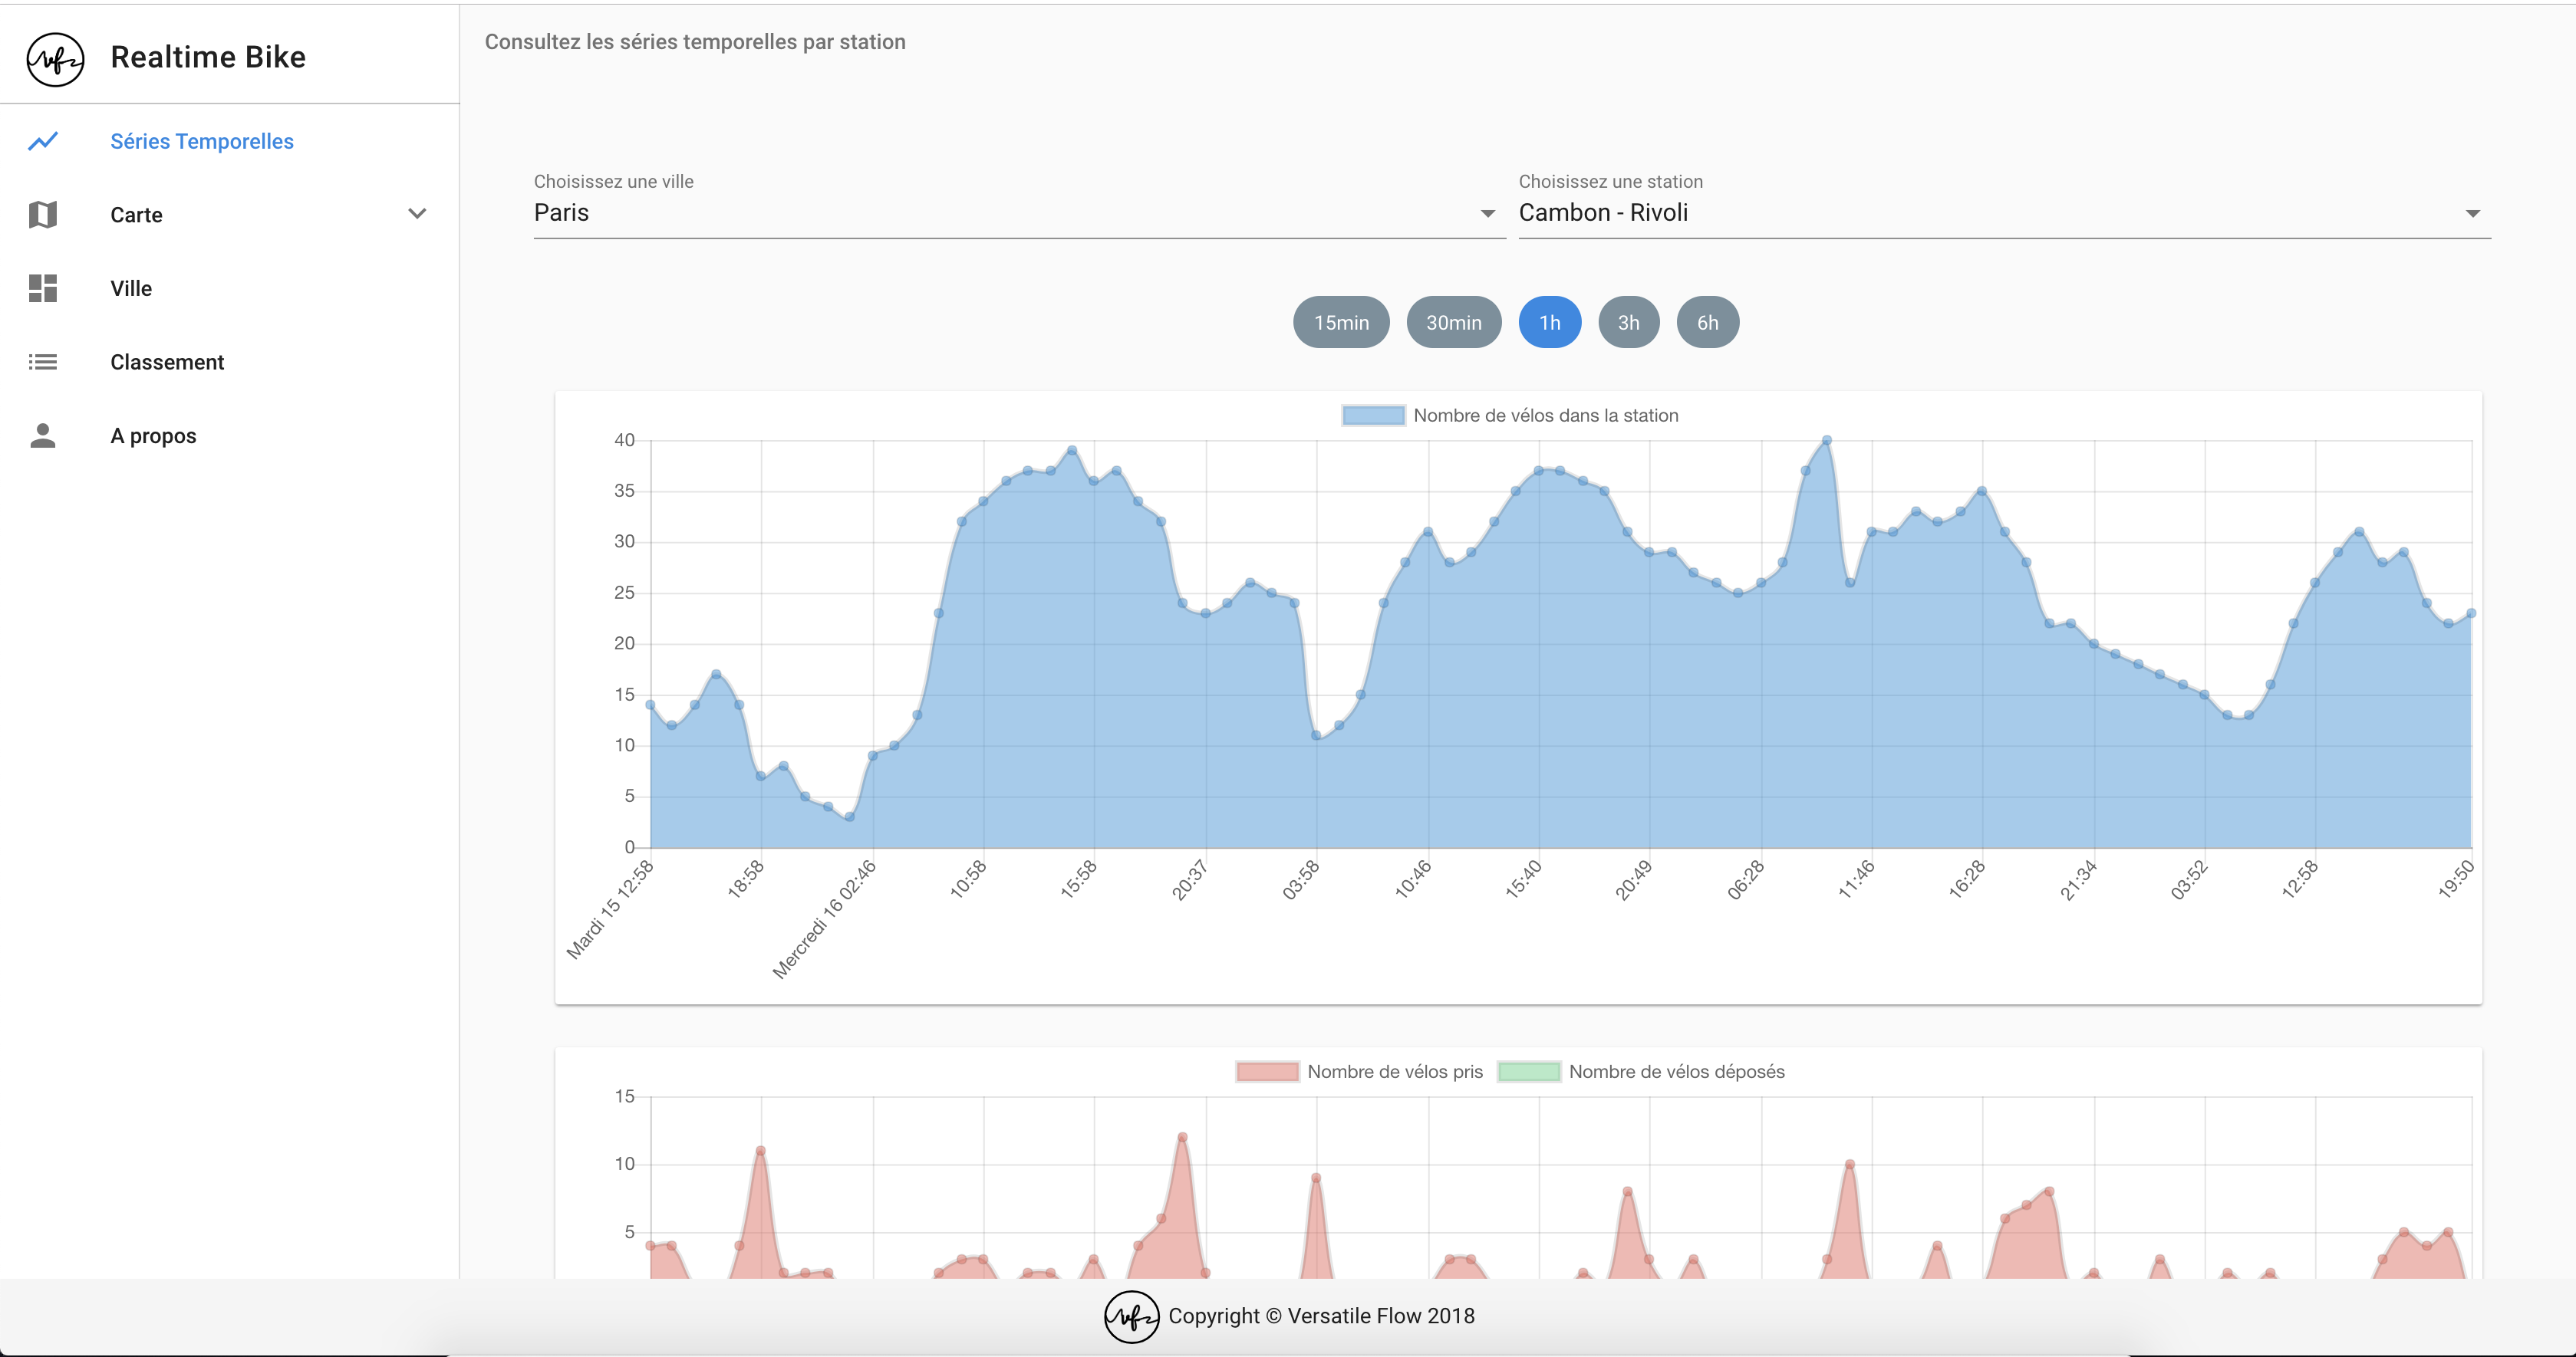Toggle the blue station bikes legend swatch
The height and width of the screenshot is (1357, 2576).
click(1373, 416)
